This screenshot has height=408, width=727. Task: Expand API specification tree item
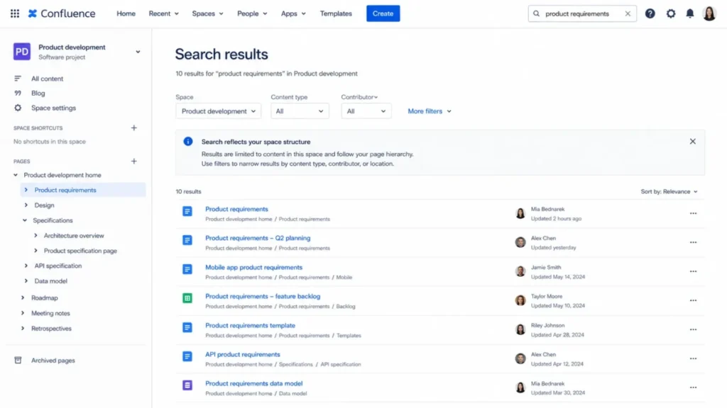click(26, 266)
